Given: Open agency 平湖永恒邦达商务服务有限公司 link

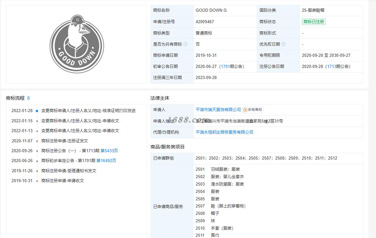Looking at the screenshot, I should (225, 132).
